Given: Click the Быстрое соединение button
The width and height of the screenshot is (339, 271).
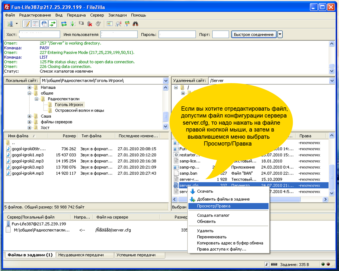Looking at the screenshot, I should pos(254,34).
